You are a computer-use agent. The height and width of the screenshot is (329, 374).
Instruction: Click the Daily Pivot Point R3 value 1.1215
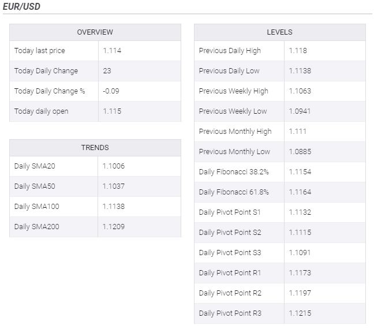point(300,313)
